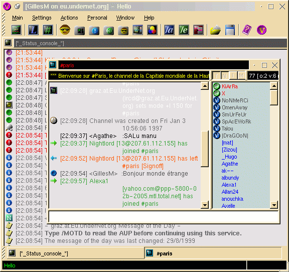
Task: Click the bottom input line showing Hello
Action: [x=124, y=265]
